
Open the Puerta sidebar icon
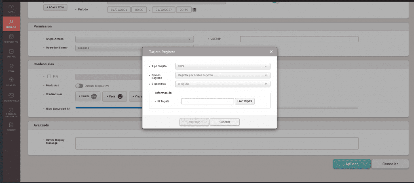(x=11, y=53)
